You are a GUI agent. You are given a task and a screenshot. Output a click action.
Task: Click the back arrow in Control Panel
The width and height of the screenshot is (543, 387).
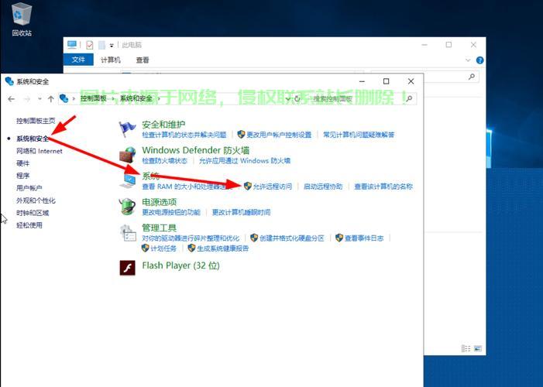(x=11, y=99)
